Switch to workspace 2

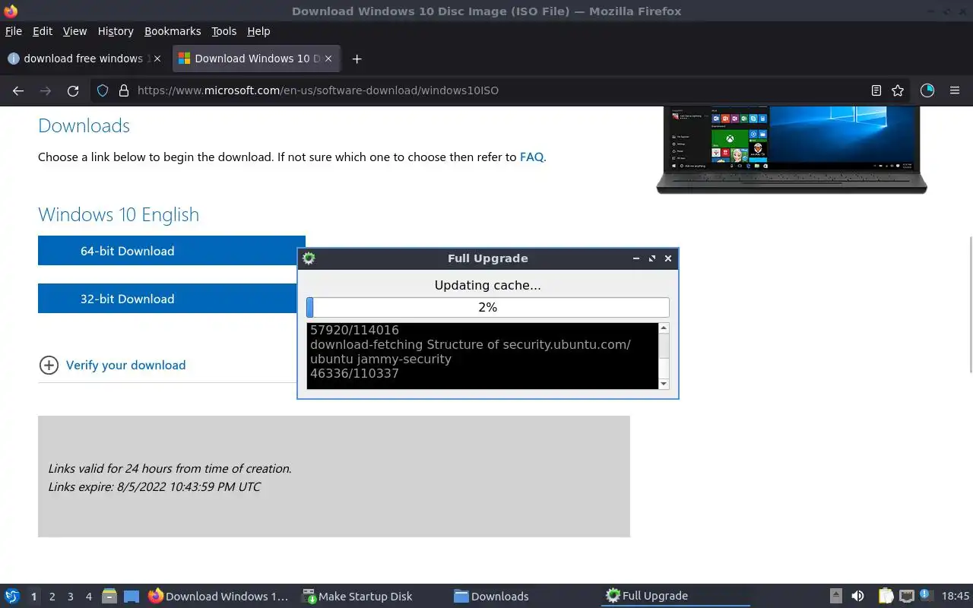[52, 597]
